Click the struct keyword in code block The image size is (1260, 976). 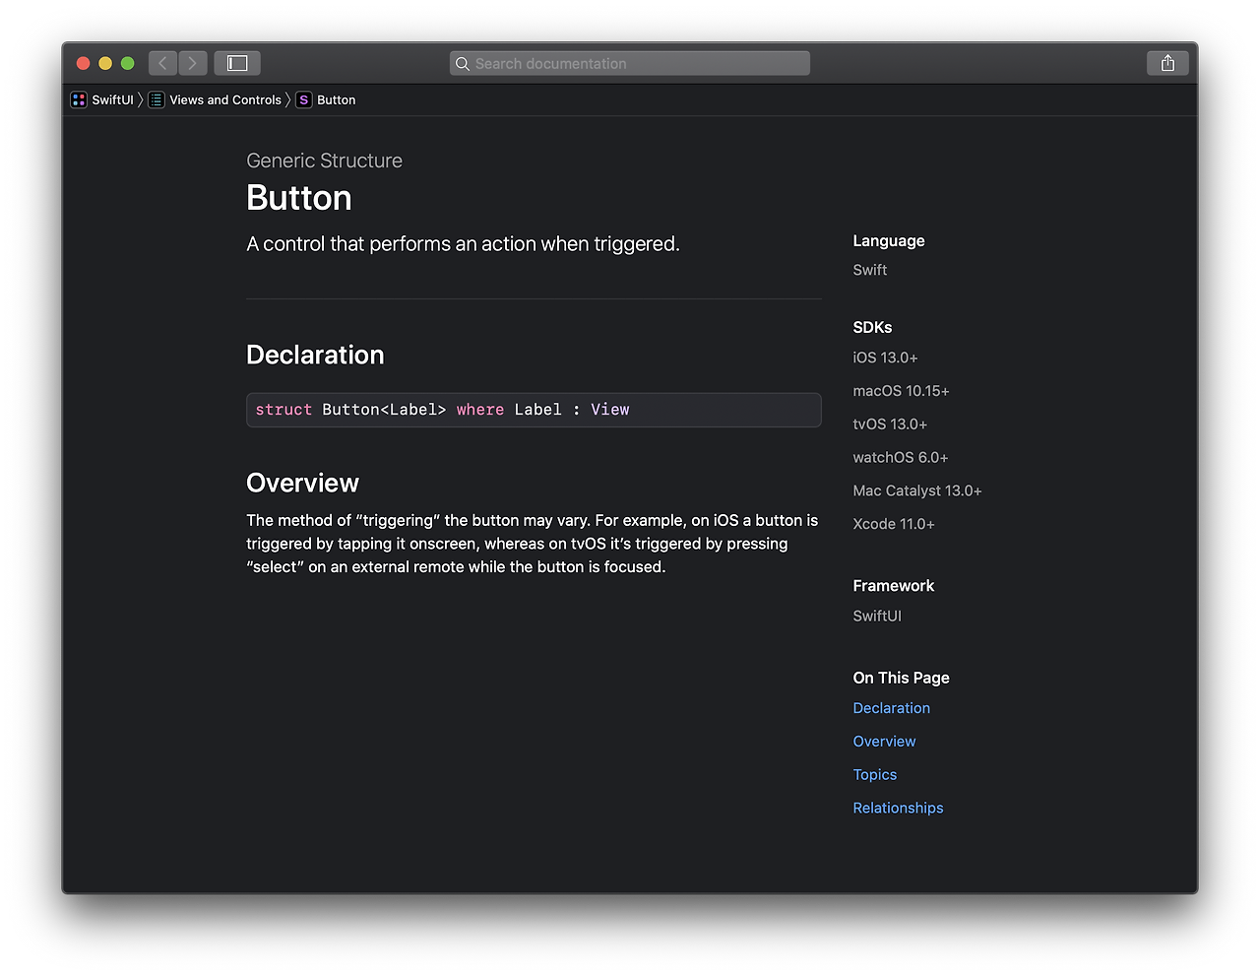(283, 410)
